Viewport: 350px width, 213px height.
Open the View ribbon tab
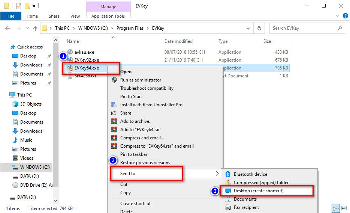[75, 16]
